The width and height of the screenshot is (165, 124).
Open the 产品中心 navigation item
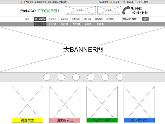tap(52, 19)
